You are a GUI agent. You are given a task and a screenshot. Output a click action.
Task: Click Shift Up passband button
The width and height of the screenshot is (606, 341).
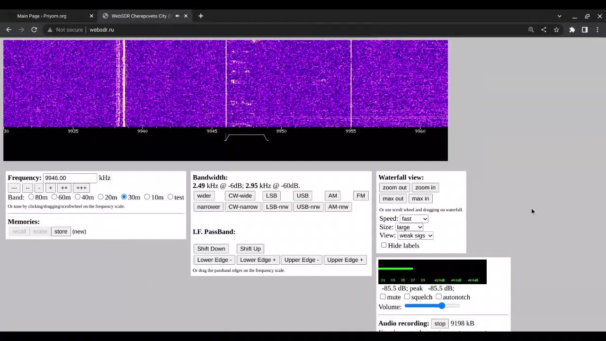click(250, 249)
